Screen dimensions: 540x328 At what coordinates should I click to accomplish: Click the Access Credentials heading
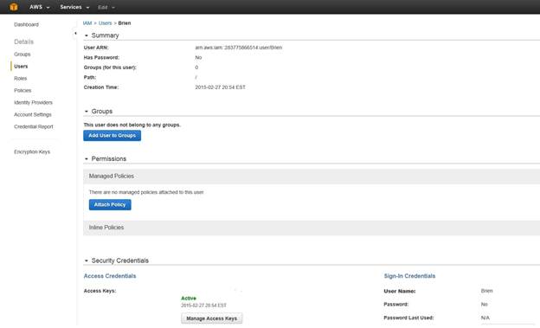pyautogui.click(x=110, y=276)
